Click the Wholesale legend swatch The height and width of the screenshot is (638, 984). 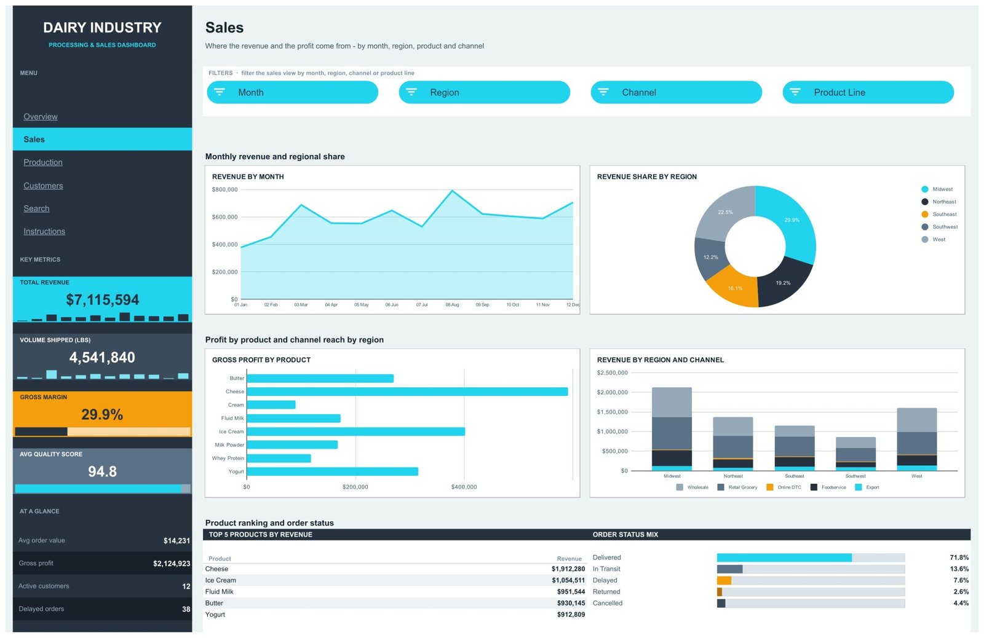680,487
